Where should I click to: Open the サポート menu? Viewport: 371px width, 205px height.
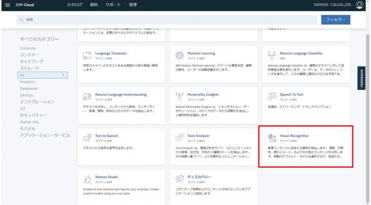113,4
